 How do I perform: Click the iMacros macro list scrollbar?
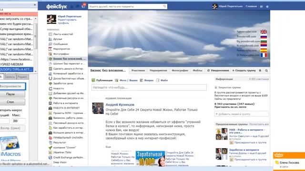coord(35,36)
